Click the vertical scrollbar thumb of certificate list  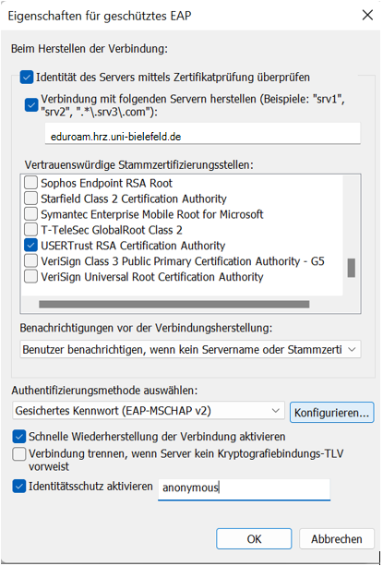[x=352, y=268]
